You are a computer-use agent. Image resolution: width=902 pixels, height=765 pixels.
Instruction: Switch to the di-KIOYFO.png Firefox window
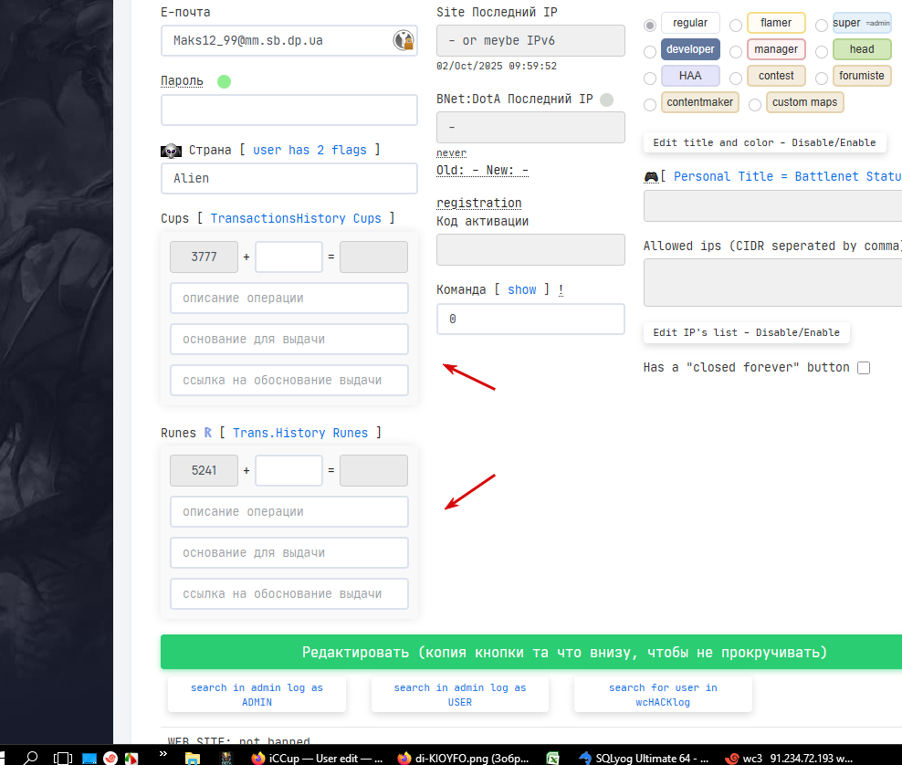pyautogui.click(x=464, y=758)
